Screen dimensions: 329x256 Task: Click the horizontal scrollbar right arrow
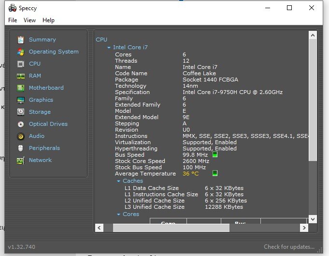coord(304,228)
